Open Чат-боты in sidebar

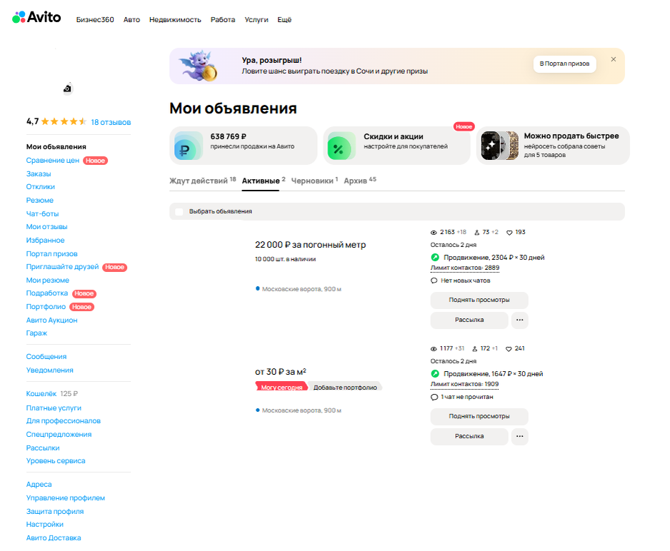coord(42,214)
